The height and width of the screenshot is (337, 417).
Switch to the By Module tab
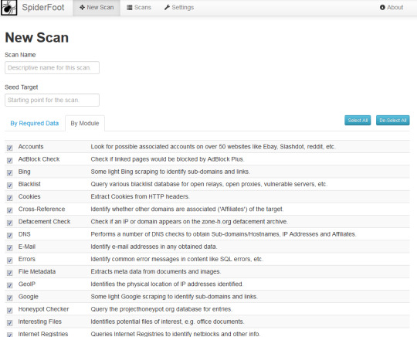(x=85, y=123)
